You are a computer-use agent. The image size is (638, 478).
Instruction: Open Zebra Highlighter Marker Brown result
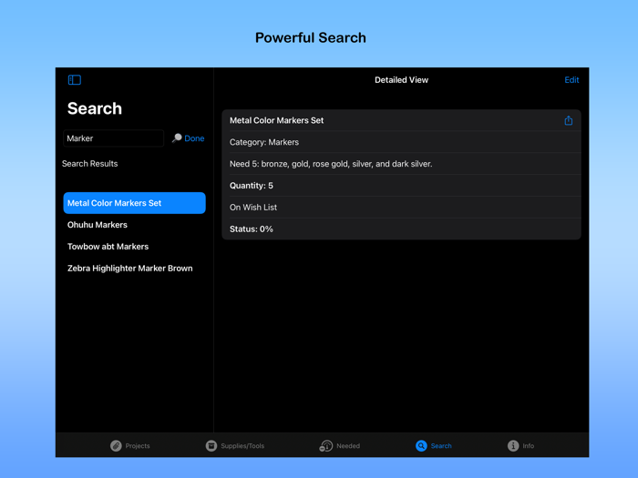pyautogui.click(x=134, y=269)
